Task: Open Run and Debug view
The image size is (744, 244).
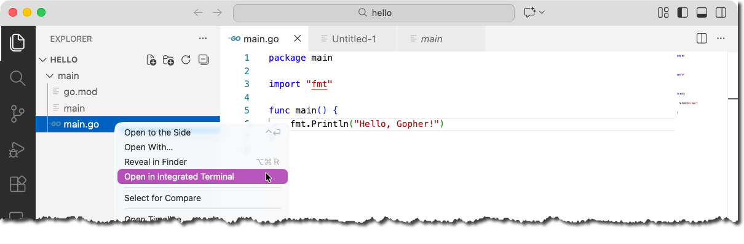Action: point(17,149)
